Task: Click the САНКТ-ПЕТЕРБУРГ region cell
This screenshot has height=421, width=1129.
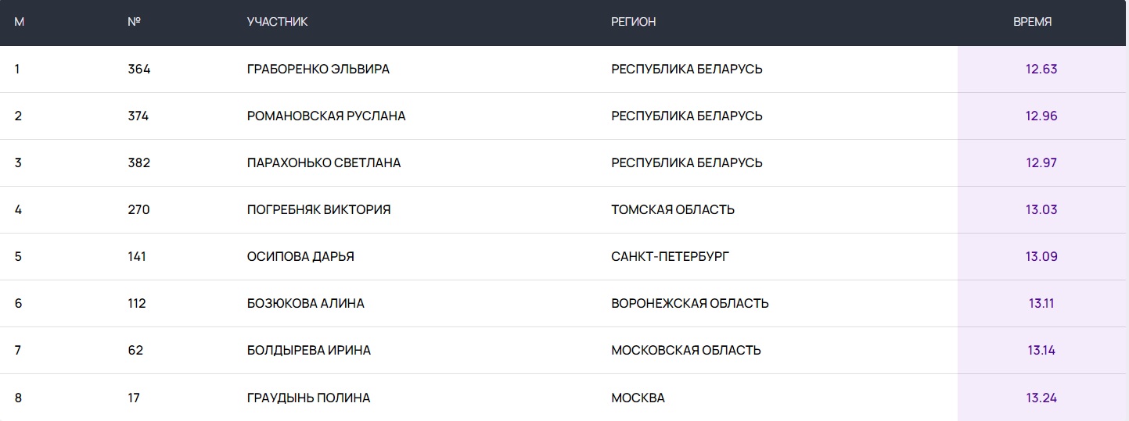Action: pyautogui.click(x=670, y=256)
